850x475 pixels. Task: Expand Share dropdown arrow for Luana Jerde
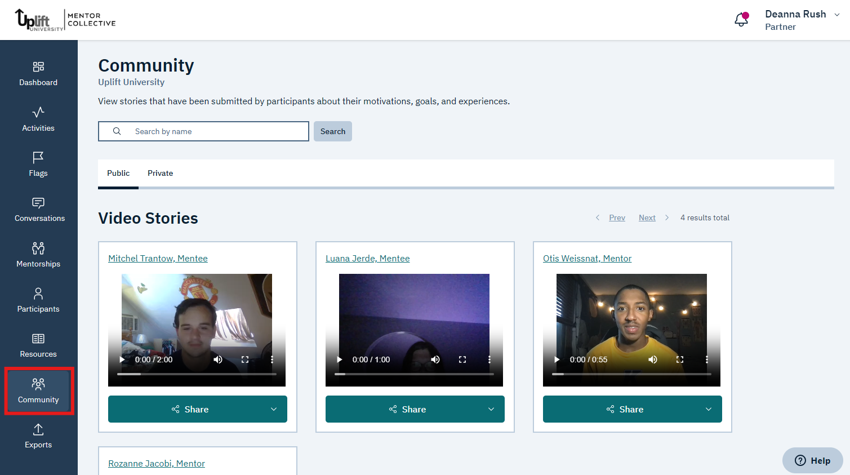[491, 409]
